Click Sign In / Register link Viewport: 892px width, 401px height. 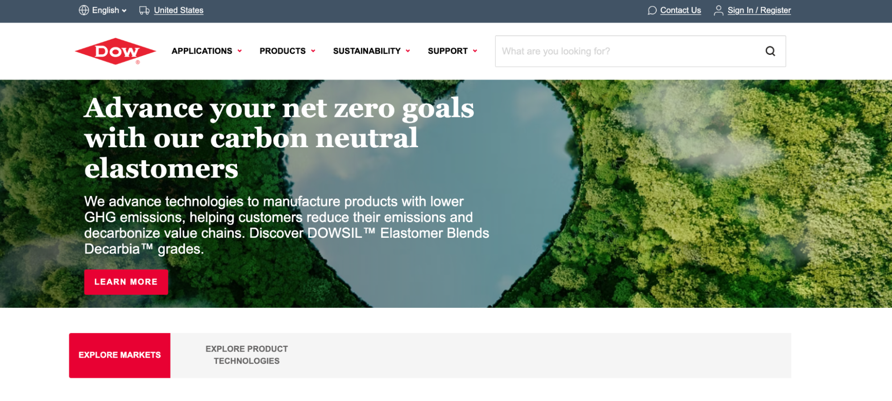(759, 10)
